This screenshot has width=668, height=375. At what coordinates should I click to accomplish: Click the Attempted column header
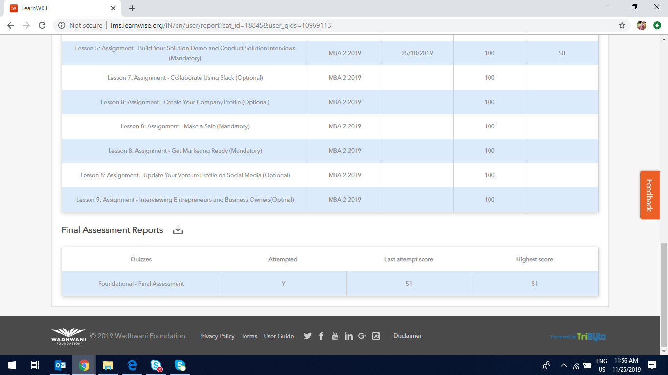(283, 259)
